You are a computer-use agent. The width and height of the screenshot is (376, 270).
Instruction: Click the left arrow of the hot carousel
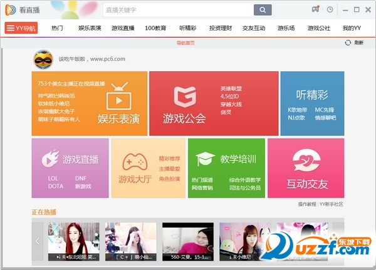point(38,241)
